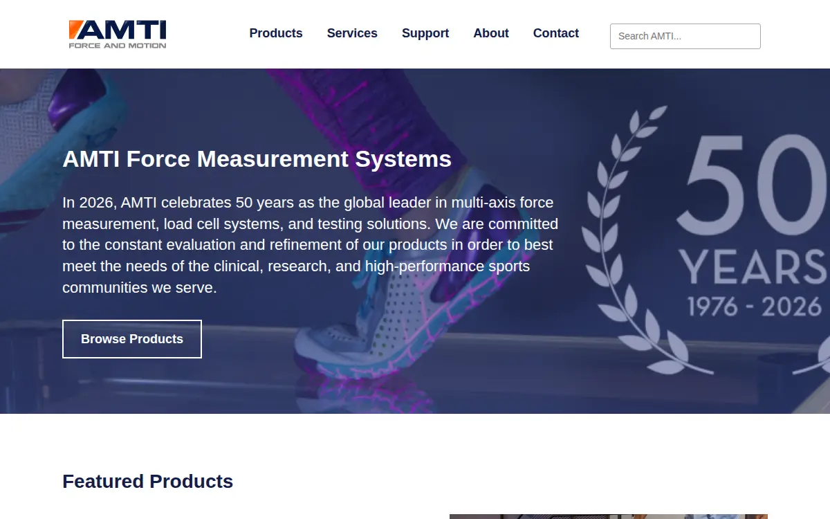Click the paragraph starting "In 2026, AMTI celebrates"

click(311, 245)
